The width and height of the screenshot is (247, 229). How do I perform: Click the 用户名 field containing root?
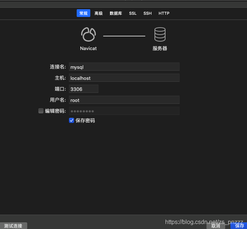124,100
